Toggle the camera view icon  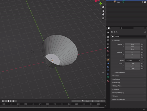pos(103,15)
